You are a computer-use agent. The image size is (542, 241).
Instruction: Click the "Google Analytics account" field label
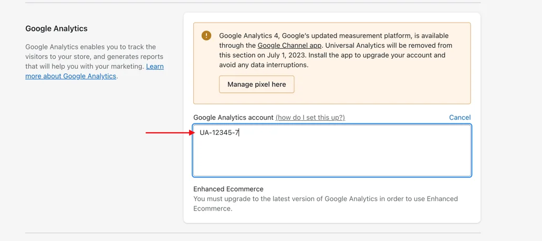tap(233, 118)
